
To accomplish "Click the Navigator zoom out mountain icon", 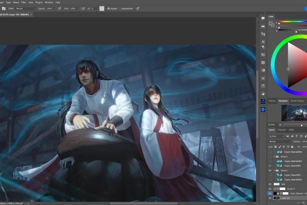I will [280, 125].
